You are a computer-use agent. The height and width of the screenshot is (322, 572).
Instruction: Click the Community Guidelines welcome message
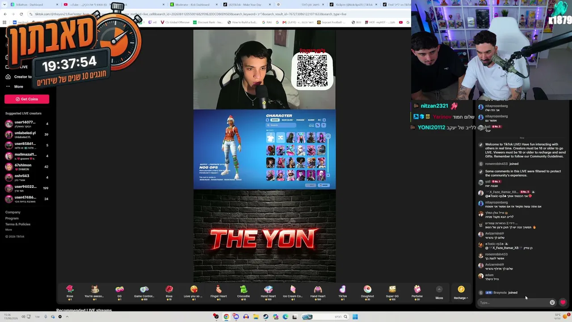[526, 150]
